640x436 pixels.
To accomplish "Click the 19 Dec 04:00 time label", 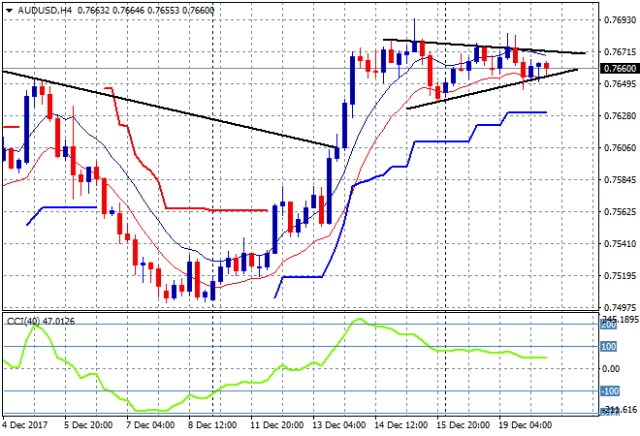I will point(526,425).
